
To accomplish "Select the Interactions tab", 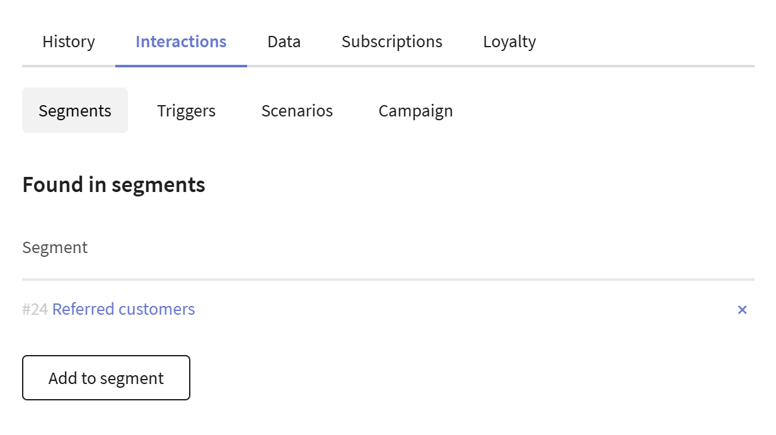I will 181,42.
